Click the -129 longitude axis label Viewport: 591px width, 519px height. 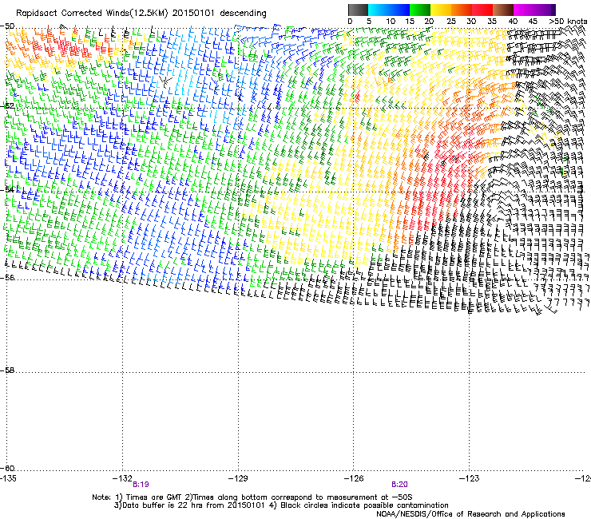(238, 478)
